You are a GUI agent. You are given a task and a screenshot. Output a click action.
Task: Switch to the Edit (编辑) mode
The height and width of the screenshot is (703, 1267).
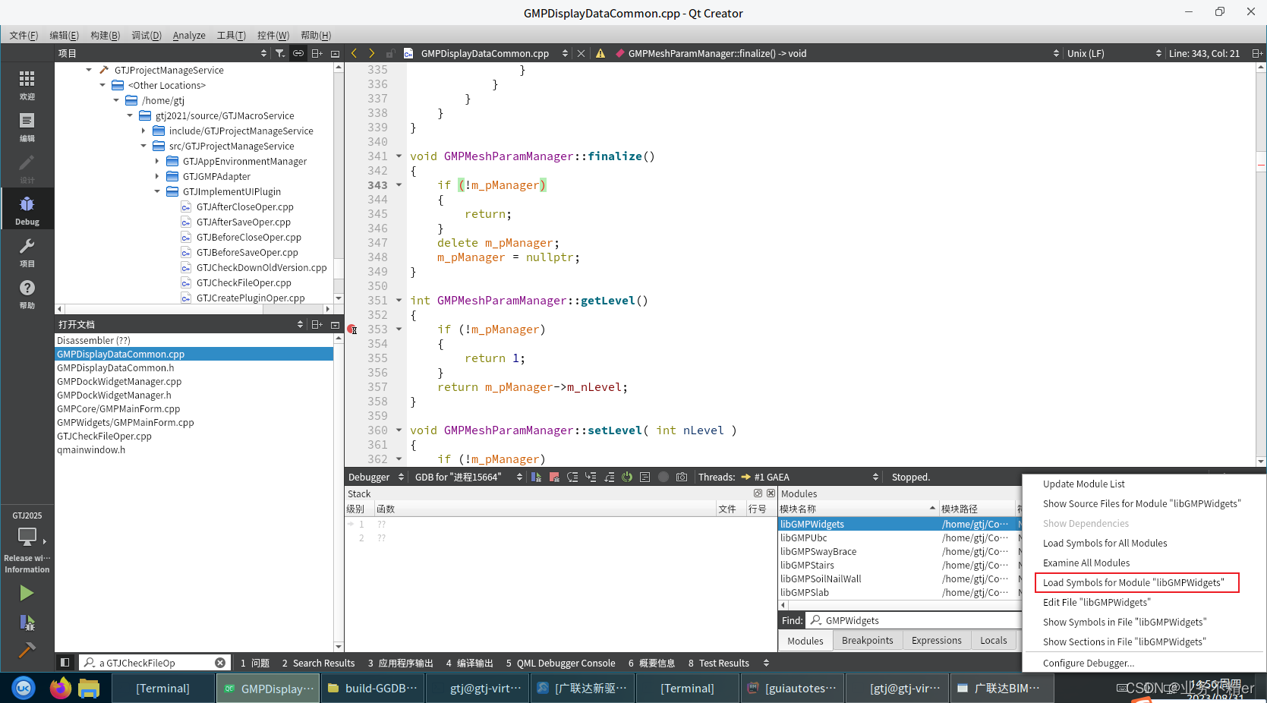point(27,127)
